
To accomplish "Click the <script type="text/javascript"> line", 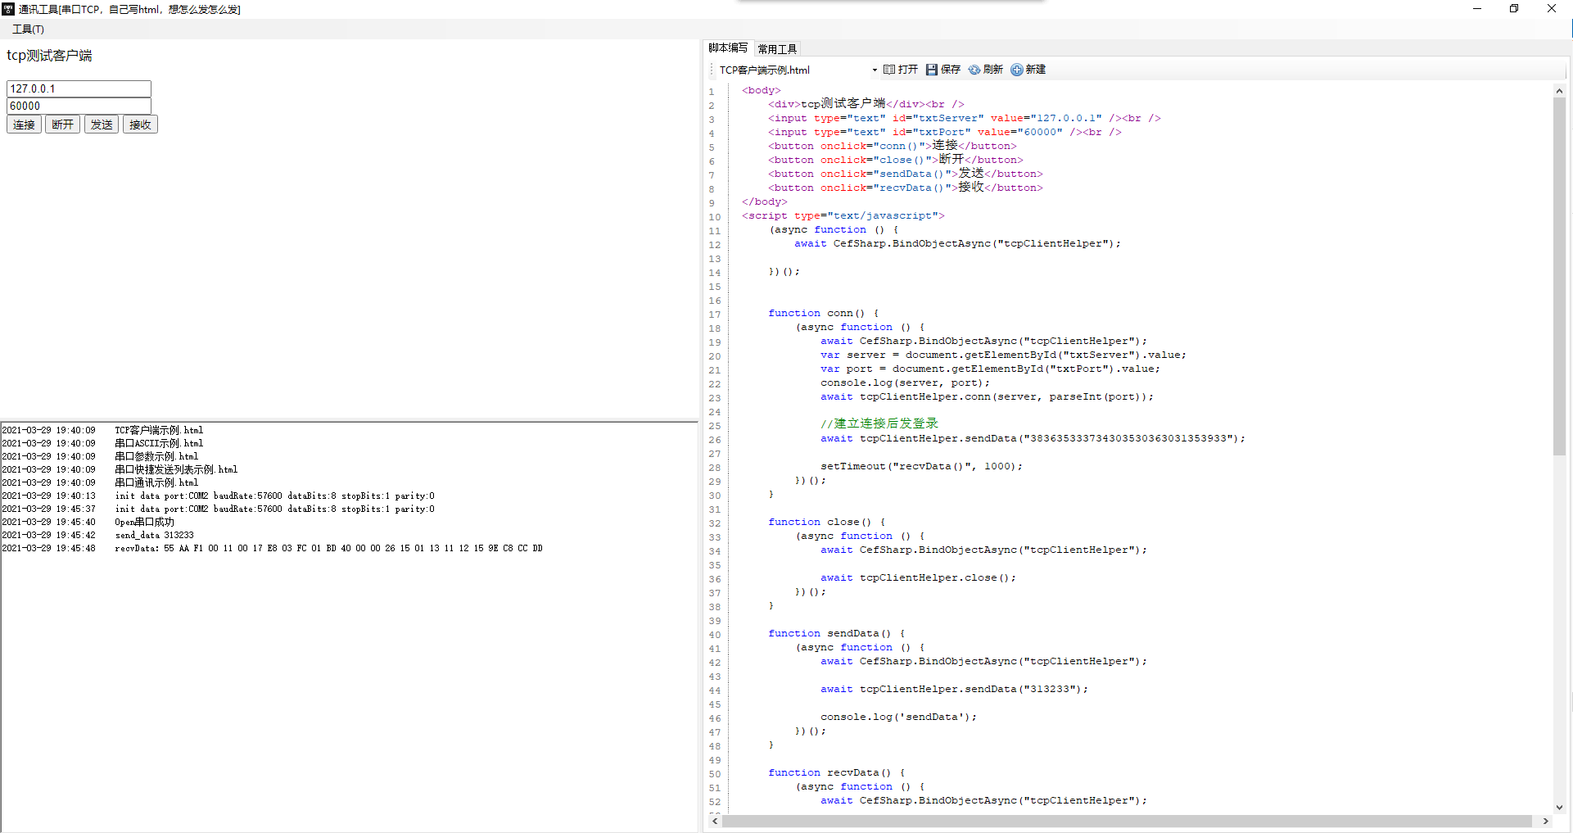I will 843,215.
